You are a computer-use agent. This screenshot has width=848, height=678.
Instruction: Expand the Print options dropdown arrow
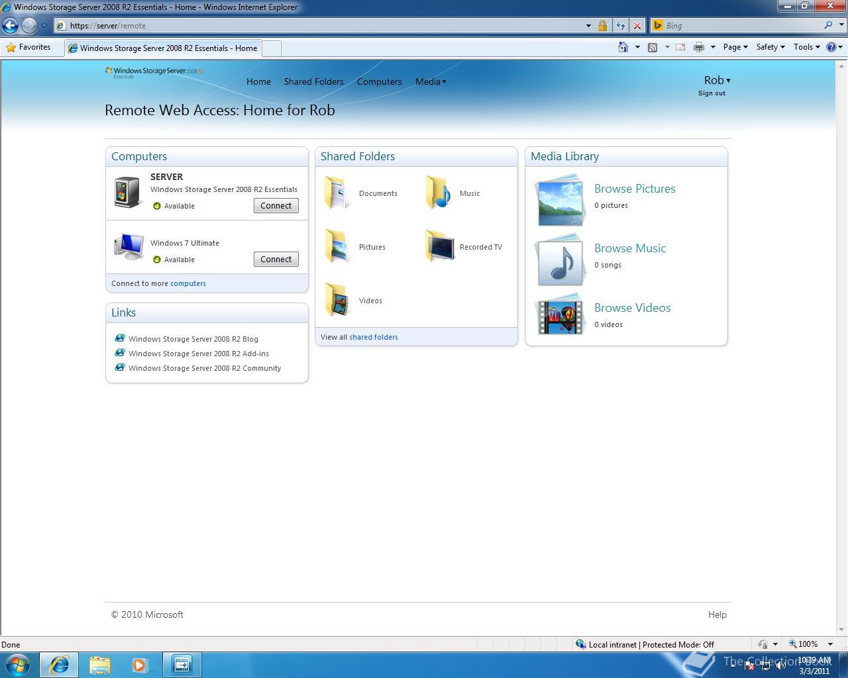click(x=713, y=47)
